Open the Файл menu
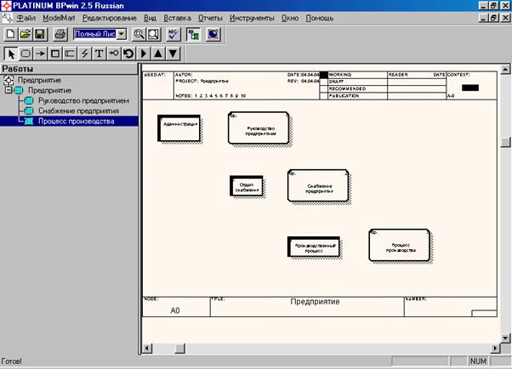512x369 pixels. pos(31,18)
